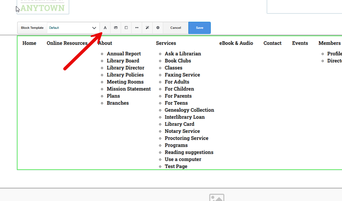The width and height of the screenshot is (342, 201).
Task: Click the image placeholder icon at bottom
Action: coord(216,197)
